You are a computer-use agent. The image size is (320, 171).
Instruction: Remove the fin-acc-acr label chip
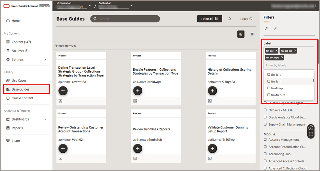[x=295, y=51]
